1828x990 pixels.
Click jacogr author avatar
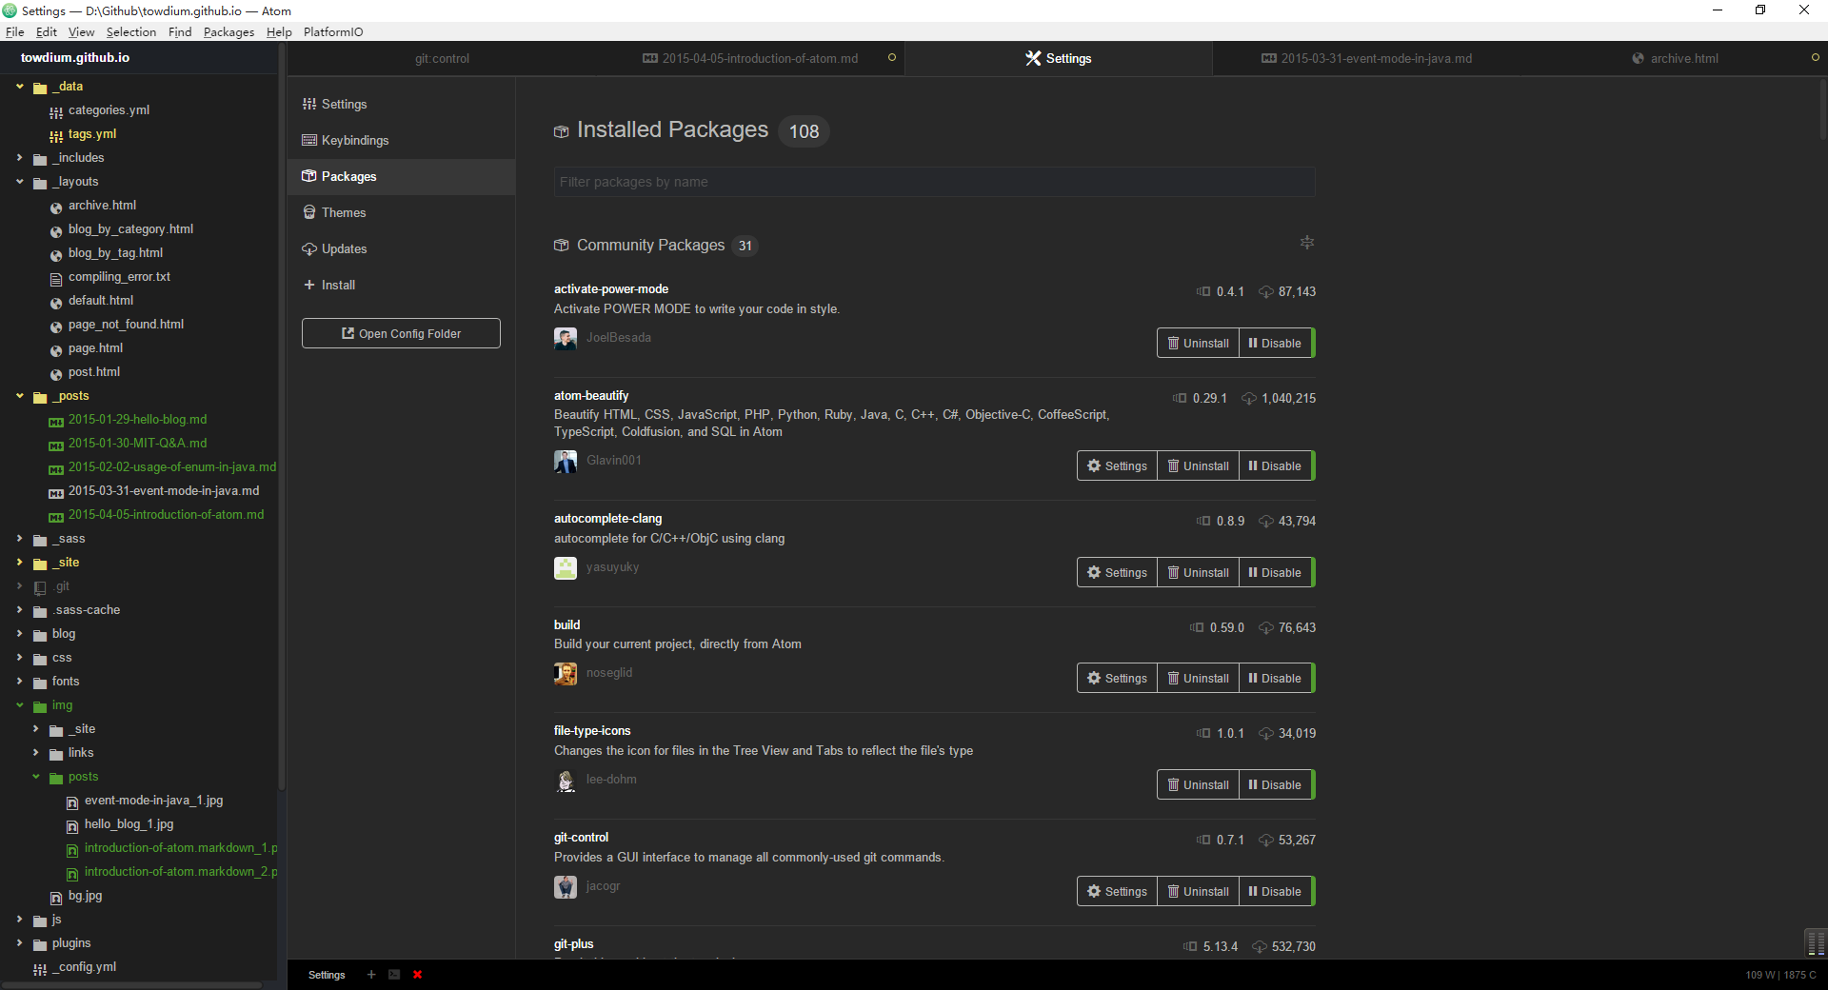point(566,886)
